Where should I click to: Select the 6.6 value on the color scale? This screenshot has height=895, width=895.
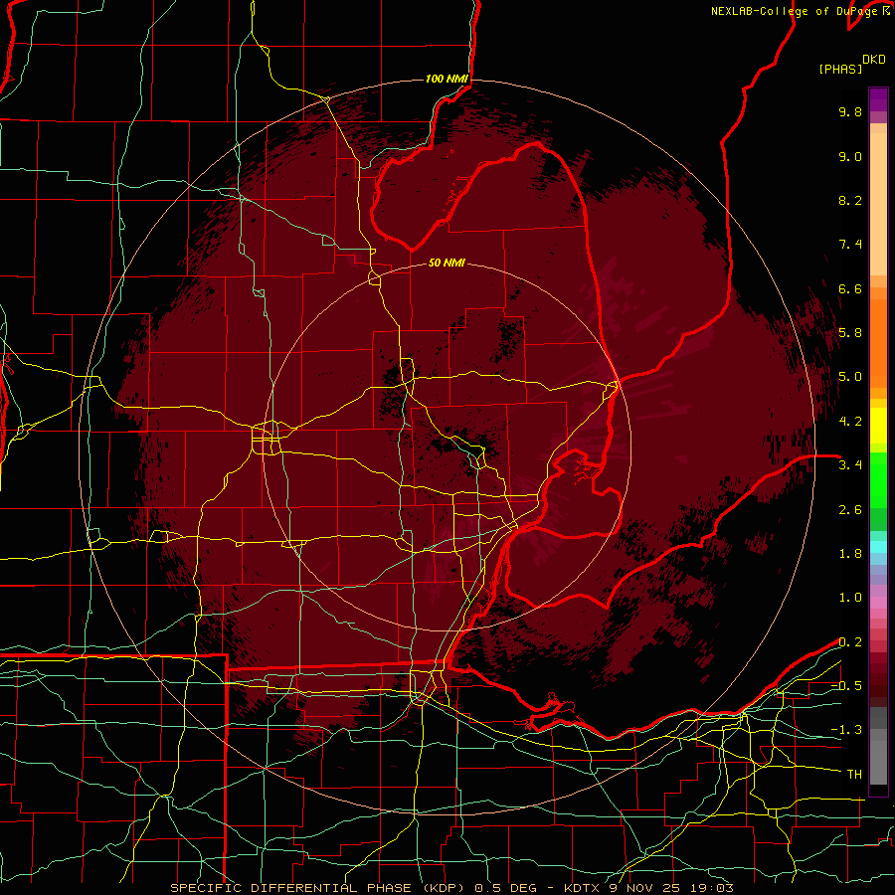pos(850,288)
